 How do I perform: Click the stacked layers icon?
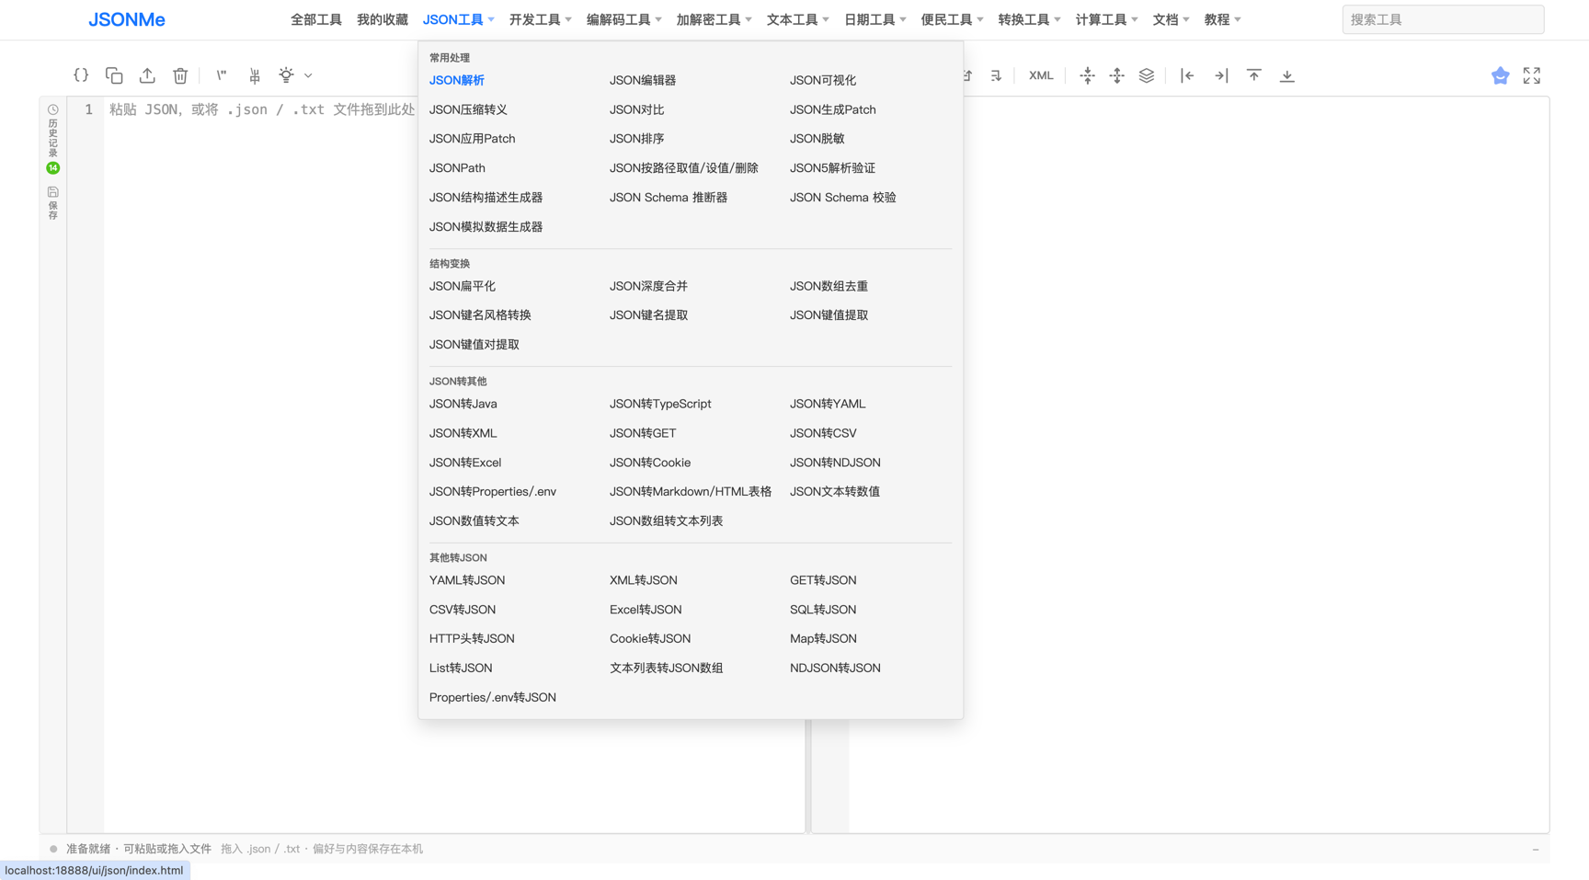[1147, 75]
